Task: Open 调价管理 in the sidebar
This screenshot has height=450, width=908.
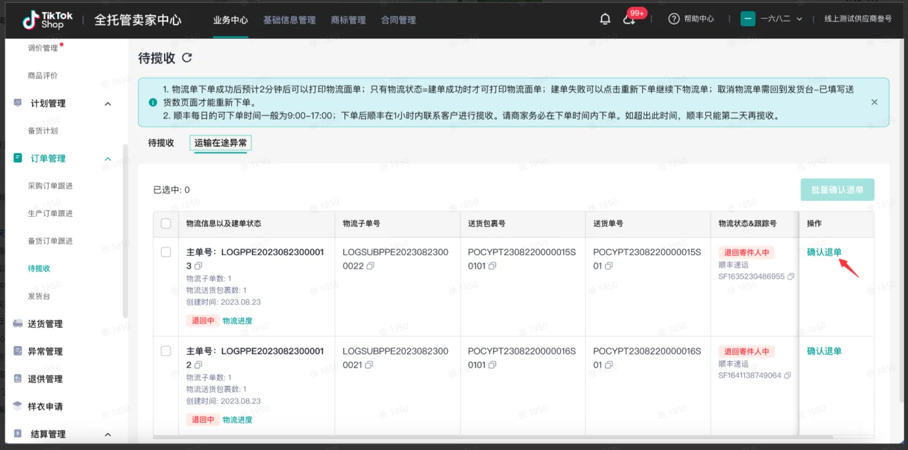Action: click(x=43, y=48)
